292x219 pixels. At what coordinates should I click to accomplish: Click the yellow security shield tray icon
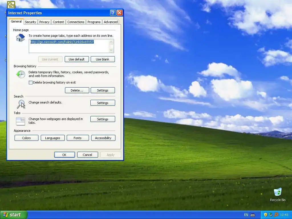click(265, 215)
